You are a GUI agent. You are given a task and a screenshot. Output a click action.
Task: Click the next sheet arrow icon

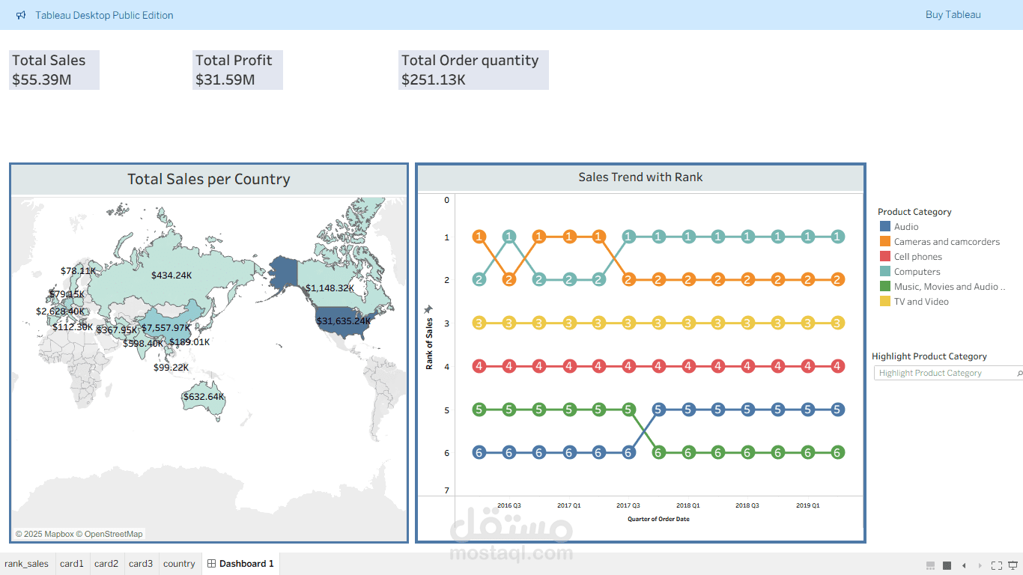(x=980, y=565)
